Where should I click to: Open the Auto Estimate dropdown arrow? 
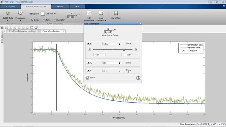click(105, 20)
